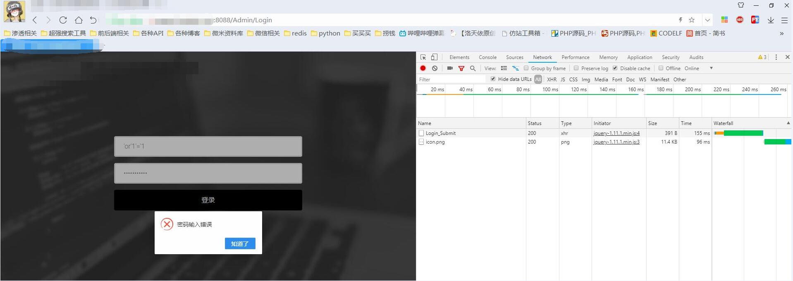This screenshot has width=793, height=281.
Task: Filter requests by WS type
Action: (643, 79)
